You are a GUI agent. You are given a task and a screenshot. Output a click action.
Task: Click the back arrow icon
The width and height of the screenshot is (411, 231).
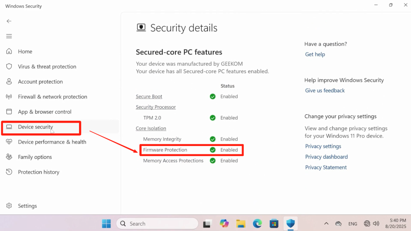[9, 21]
